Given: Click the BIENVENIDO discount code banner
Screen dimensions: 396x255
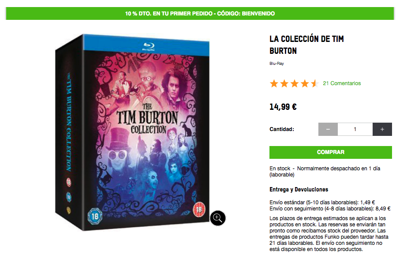Looking at the screenshot, I should [x=200, y=13].
